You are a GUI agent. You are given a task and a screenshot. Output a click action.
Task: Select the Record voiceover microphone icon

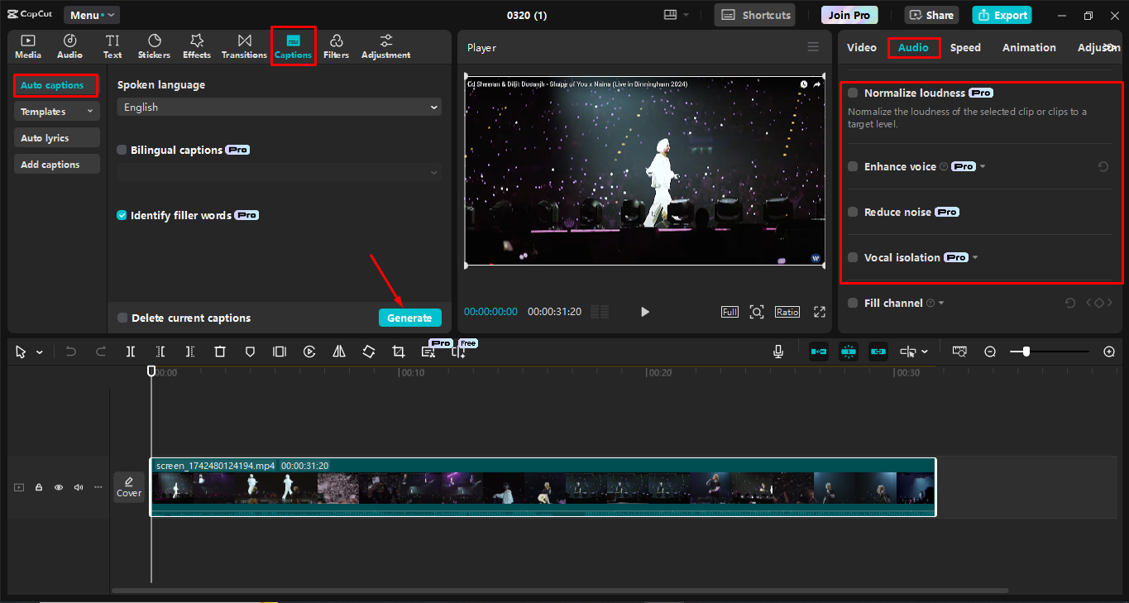click(x=777, y=352)
